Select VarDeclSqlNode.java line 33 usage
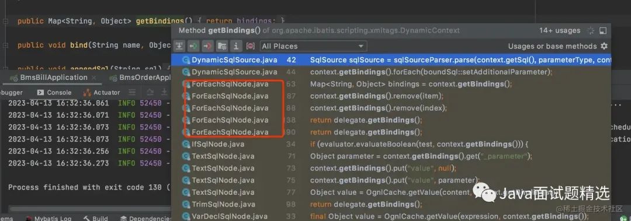Image resolution: width=631 pixels, height=221 pixels. click(x=391, y=216)
